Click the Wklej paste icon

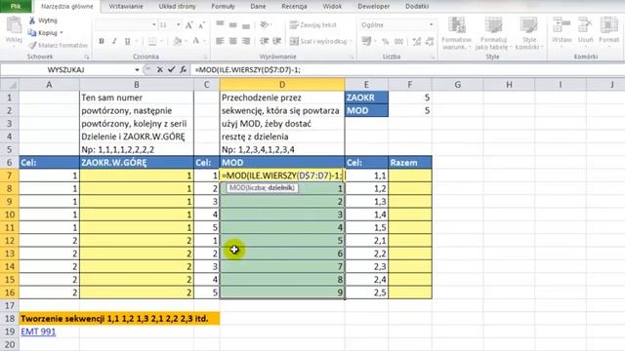point(14,26)
